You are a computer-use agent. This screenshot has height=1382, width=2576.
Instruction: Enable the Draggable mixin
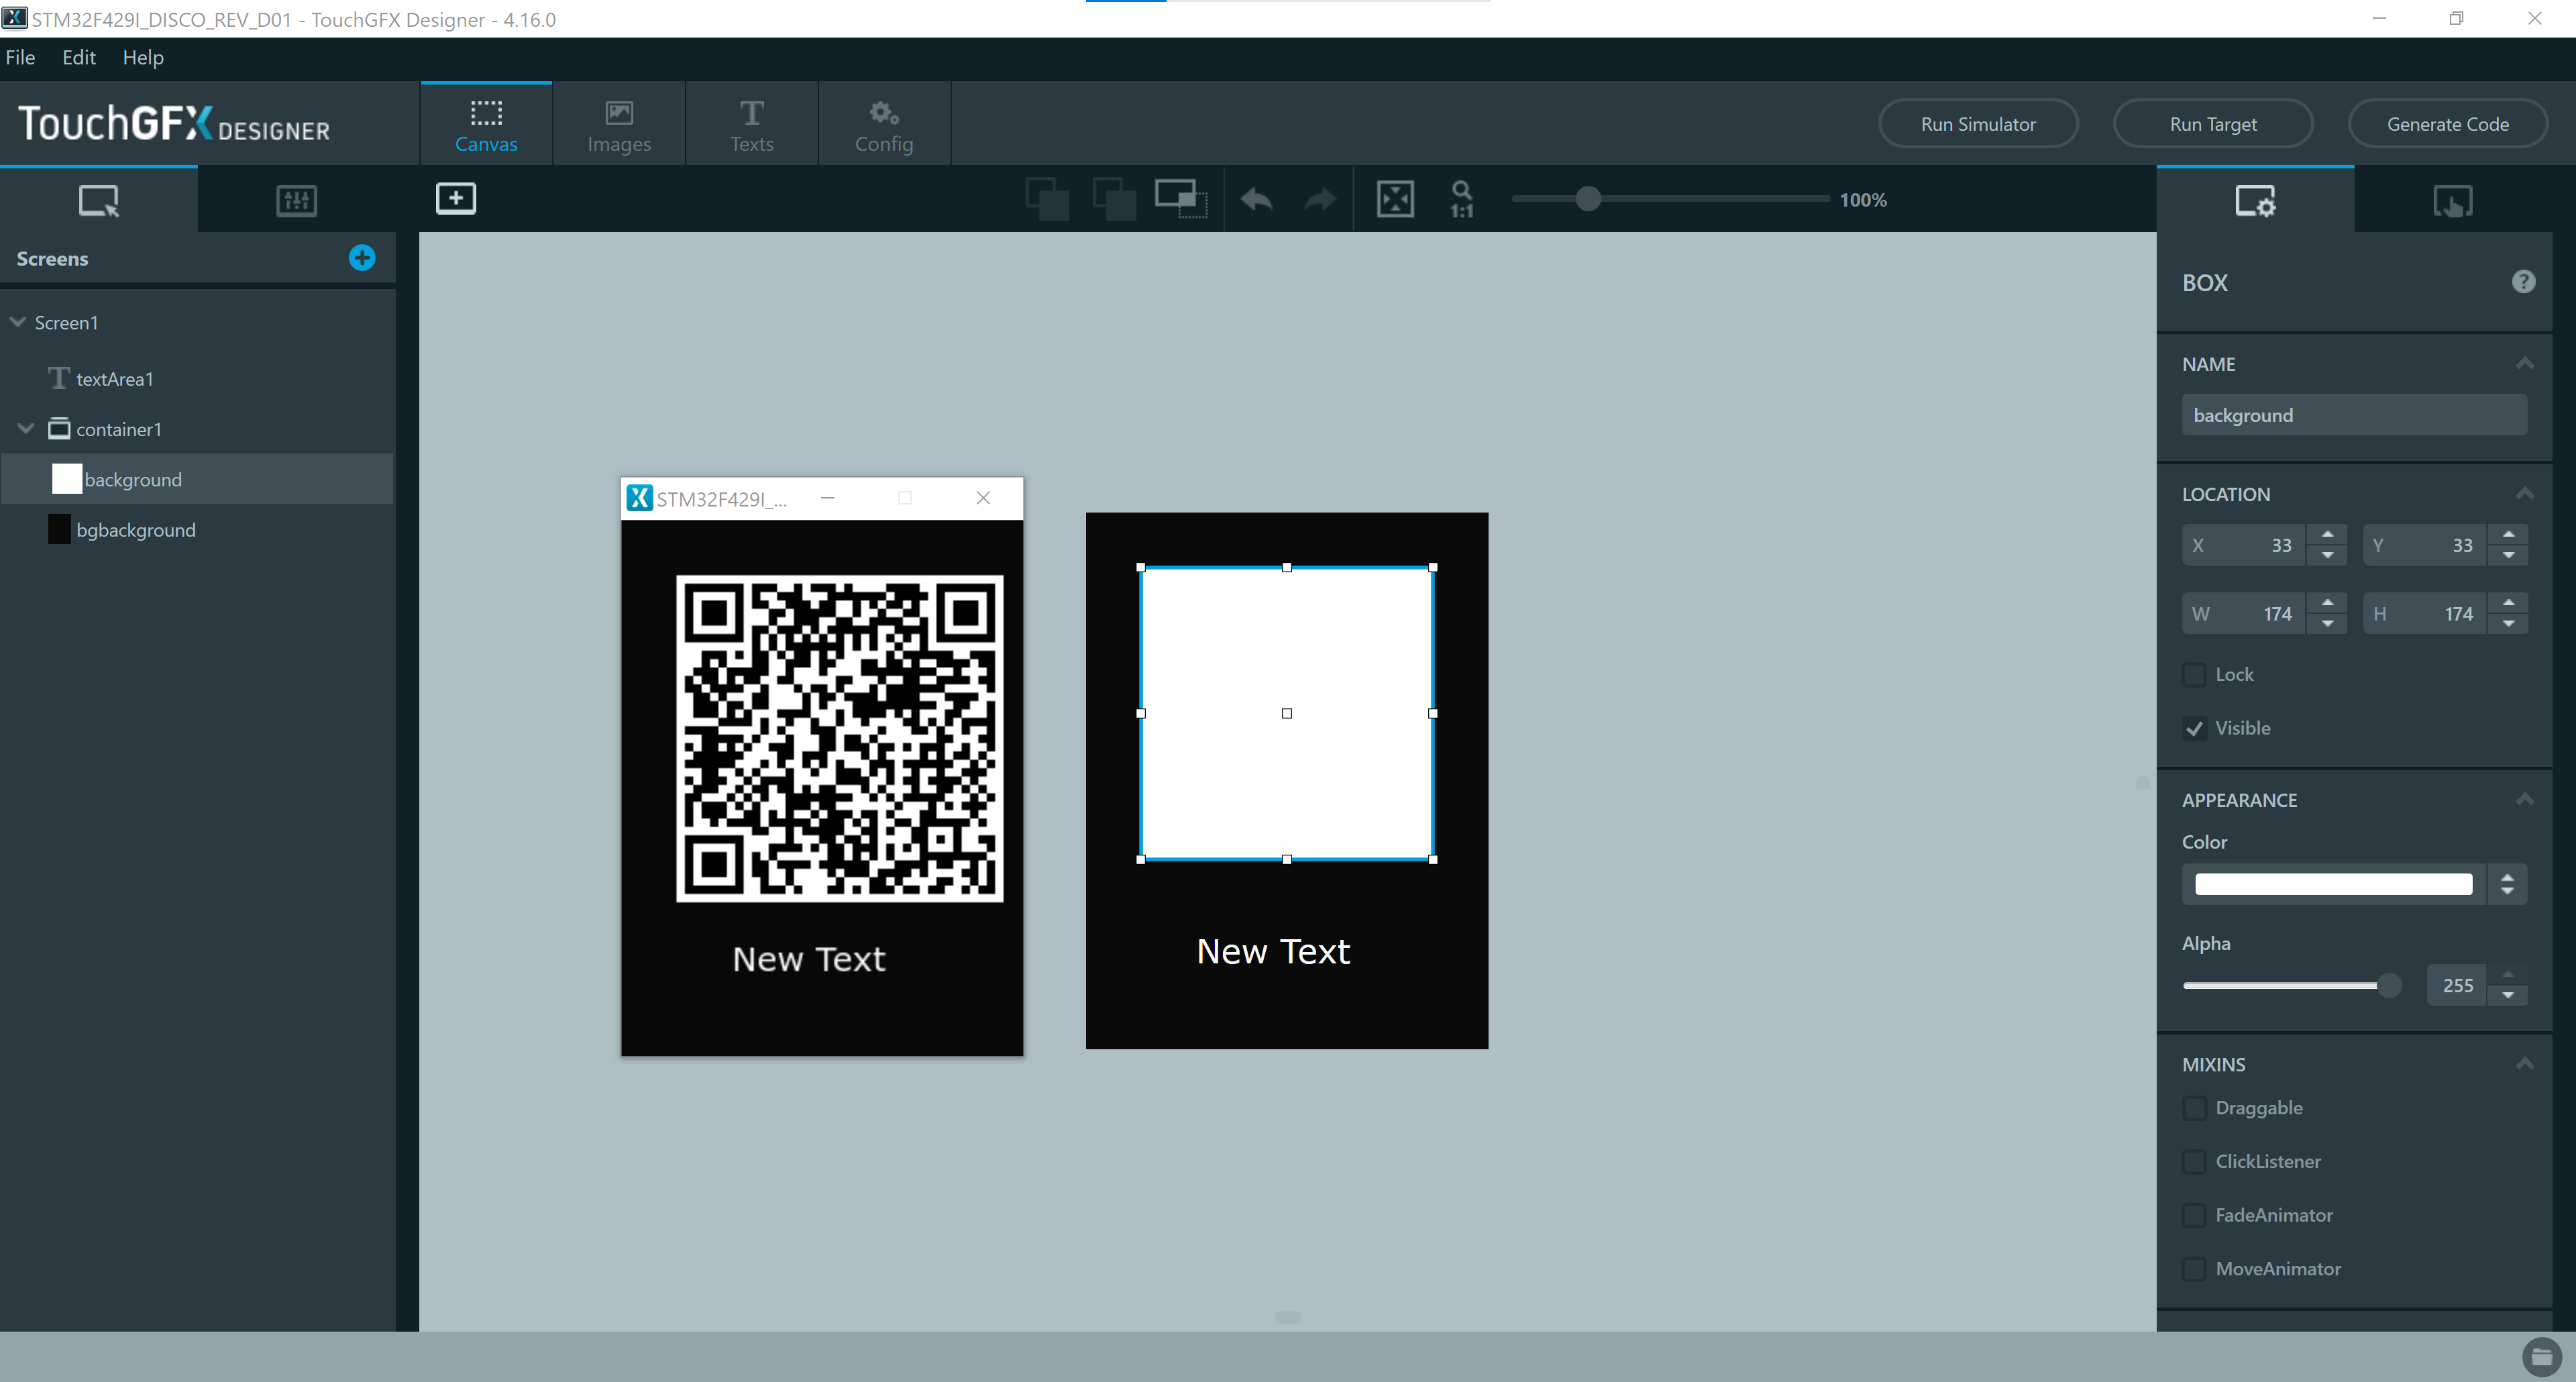coord(2195,1108)
